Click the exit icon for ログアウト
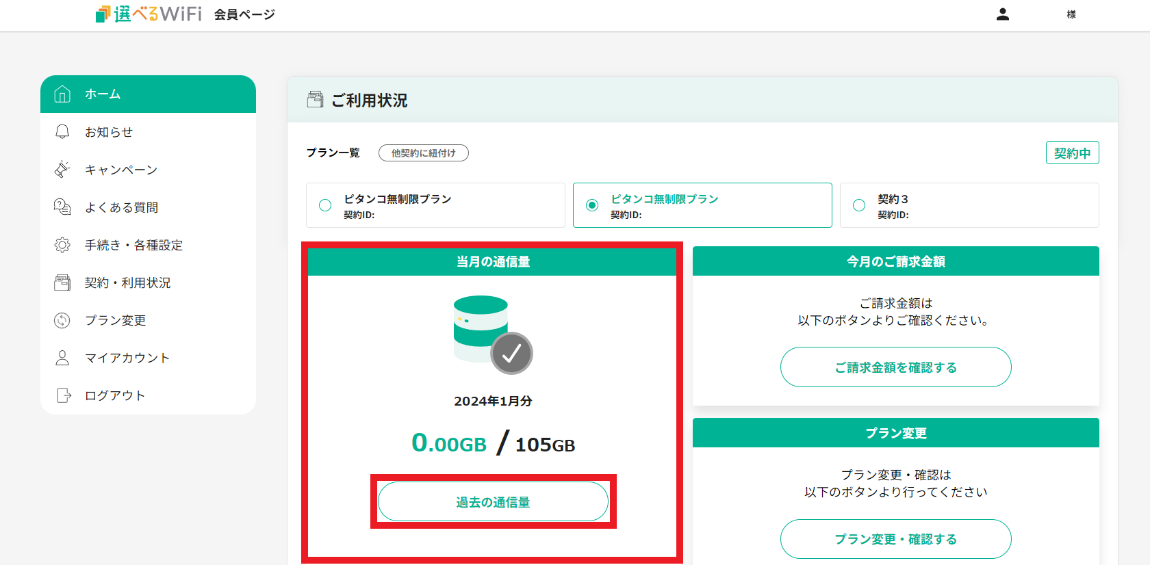1150x565 pixels. [x=64, y=395]
